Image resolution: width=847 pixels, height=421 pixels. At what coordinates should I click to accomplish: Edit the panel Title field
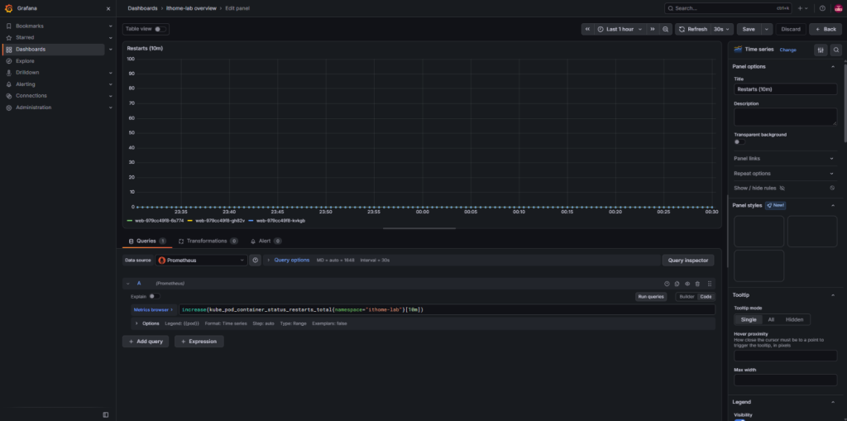[x=786, y=89]
